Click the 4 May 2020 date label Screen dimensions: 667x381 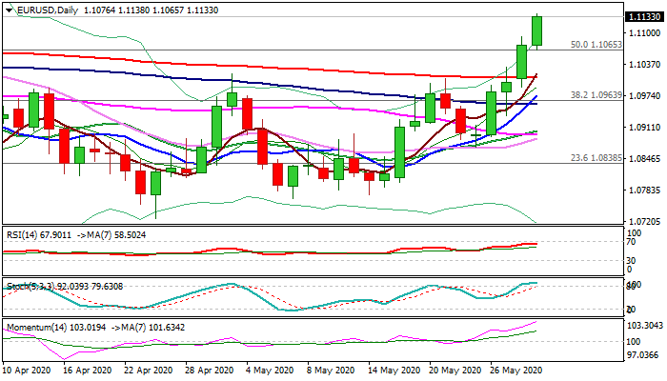point(270,371)
